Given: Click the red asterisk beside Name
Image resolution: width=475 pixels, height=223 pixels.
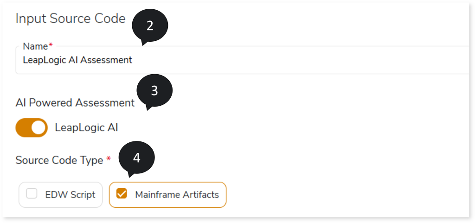Looking at the screenshot, I should 51,45.
